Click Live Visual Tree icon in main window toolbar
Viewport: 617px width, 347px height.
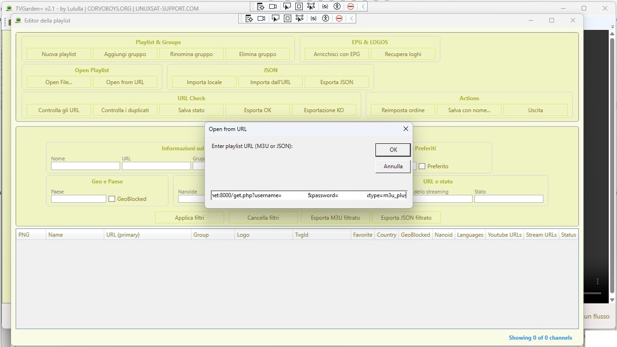pos(260,6)
